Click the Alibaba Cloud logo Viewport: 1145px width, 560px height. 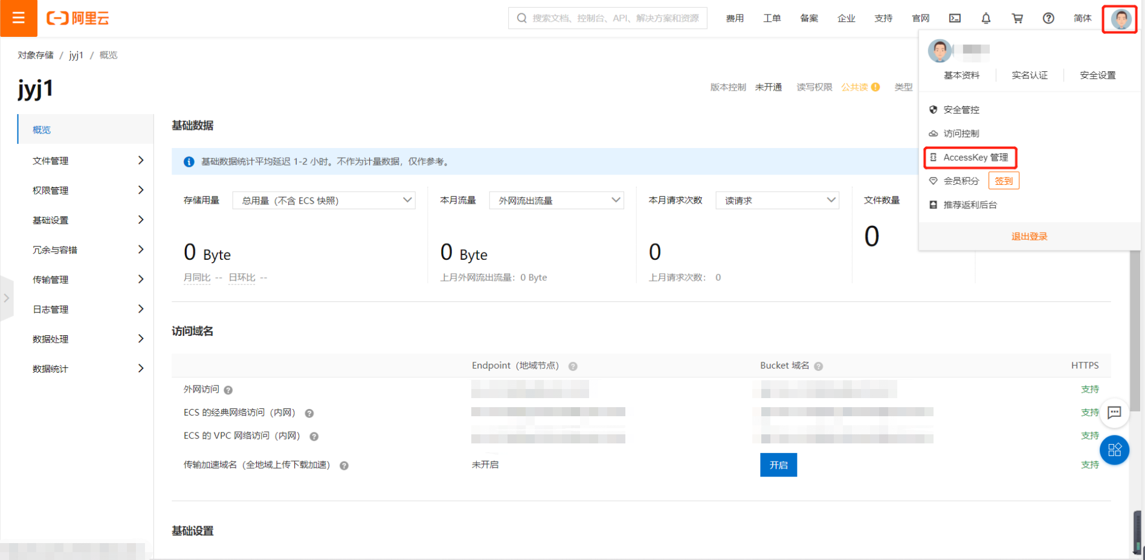click(x=78, y=18)
